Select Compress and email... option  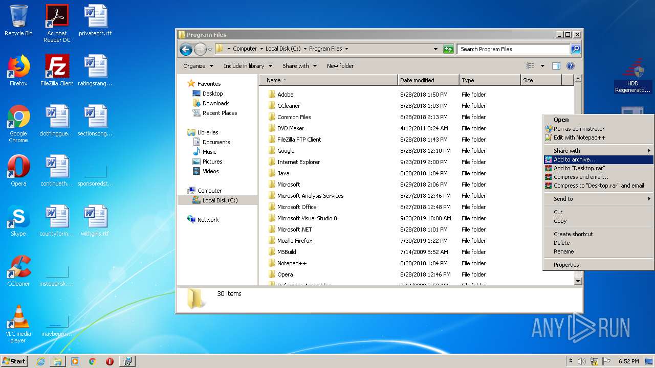tap(599, 177)
